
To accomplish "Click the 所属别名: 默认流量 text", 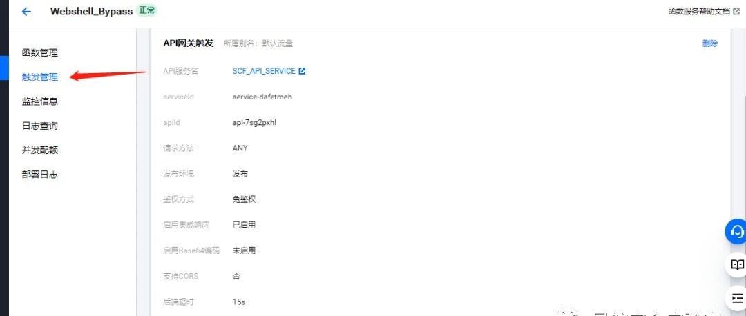I will pyautogui.click(x=258, y=43).
